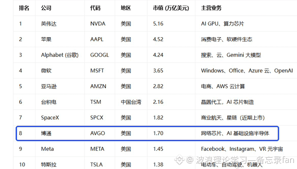The height and width of the screenshot is (169, 297).
Task: Click the 公司 column header
Action: pyautogui.click(x=46, y=8)
